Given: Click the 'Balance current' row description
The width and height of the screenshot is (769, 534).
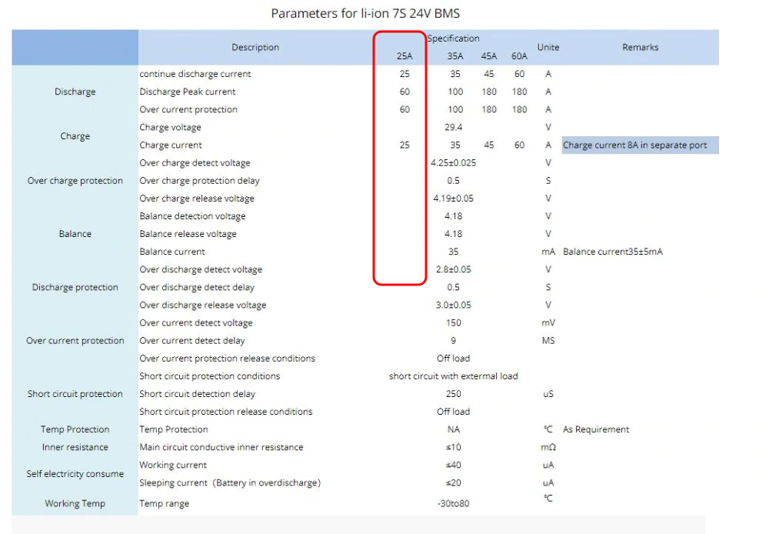Looking at the screenshot, I should coord(172,252).
